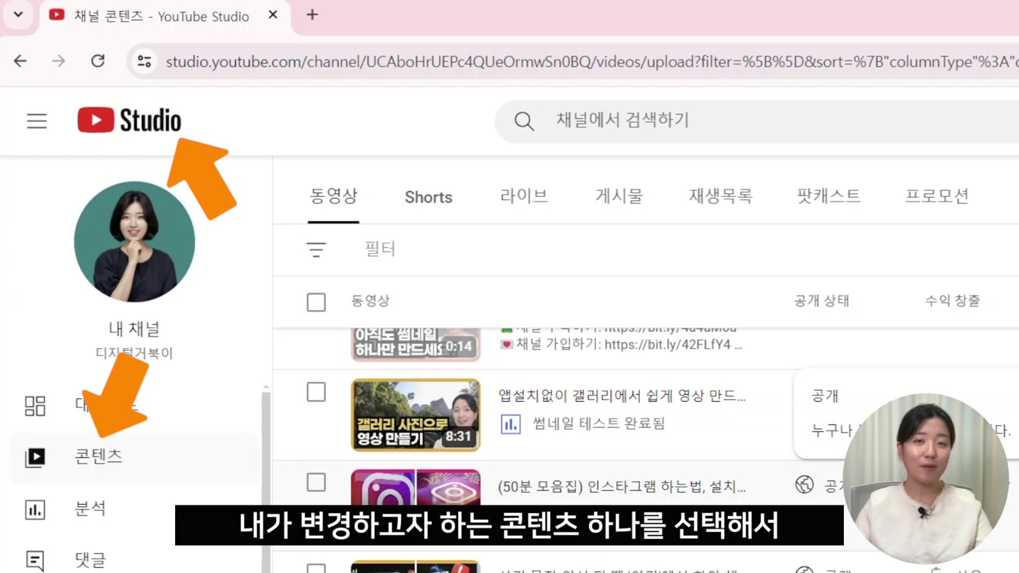Click the 썸네일 테스트 완료됨 text
Image resolution: width=1019 pixels, height=573 pixels.
coord(599,424)
